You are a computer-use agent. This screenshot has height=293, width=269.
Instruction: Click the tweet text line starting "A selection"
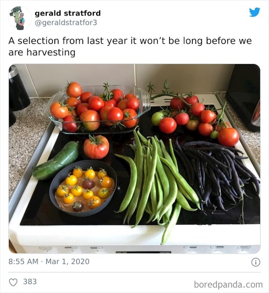130,41
